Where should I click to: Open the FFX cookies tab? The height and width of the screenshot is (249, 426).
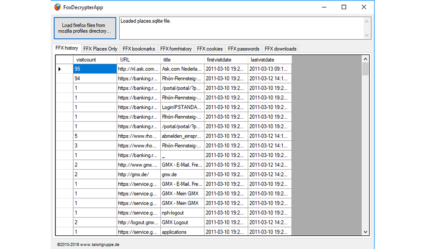click(209, 49)
